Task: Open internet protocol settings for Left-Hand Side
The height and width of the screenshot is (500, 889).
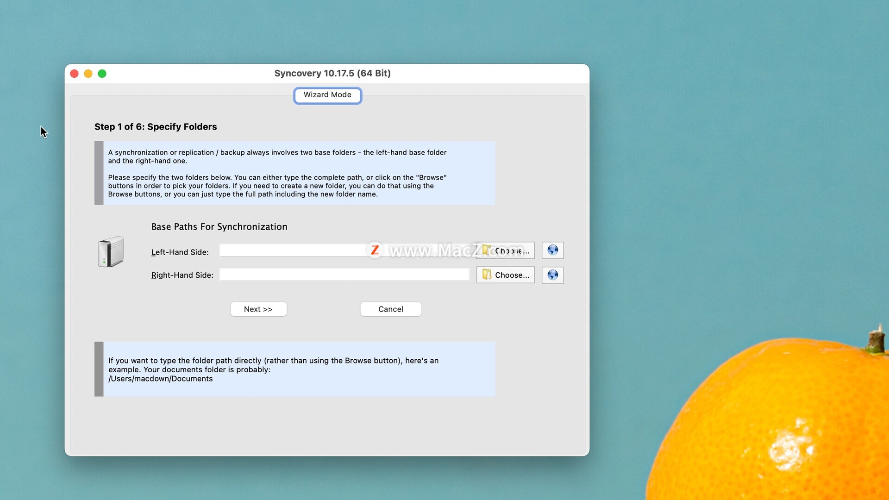Action: (x=552, y=250)
